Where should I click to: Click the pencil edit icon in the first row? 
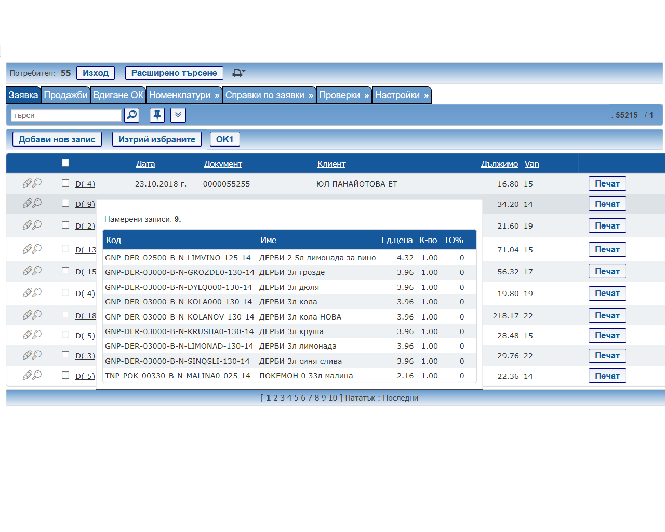coord(28,183)
